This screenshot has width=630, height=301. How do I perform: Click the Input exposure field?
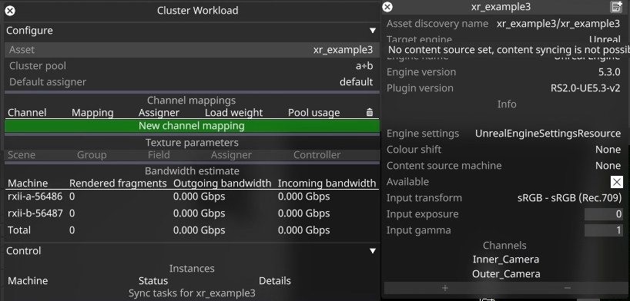pyautogui.click(x=604, y=214)
